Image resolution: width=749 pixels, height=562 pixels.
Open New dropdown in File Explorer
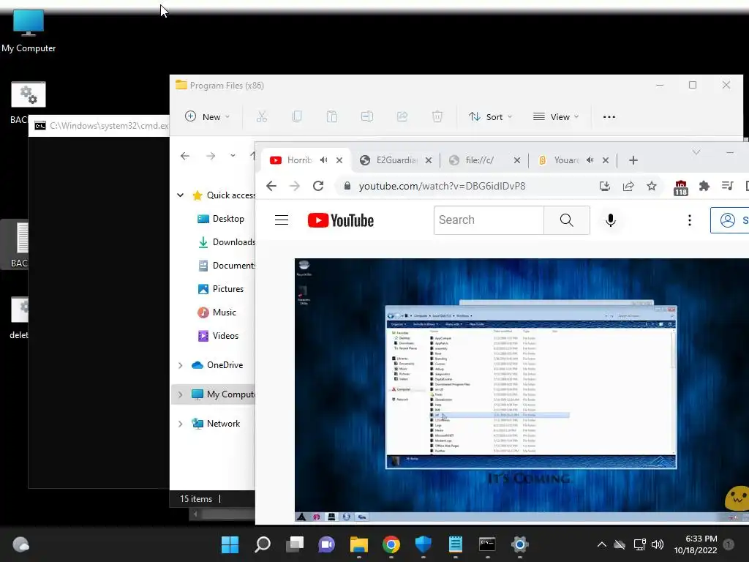click(207, 116)
